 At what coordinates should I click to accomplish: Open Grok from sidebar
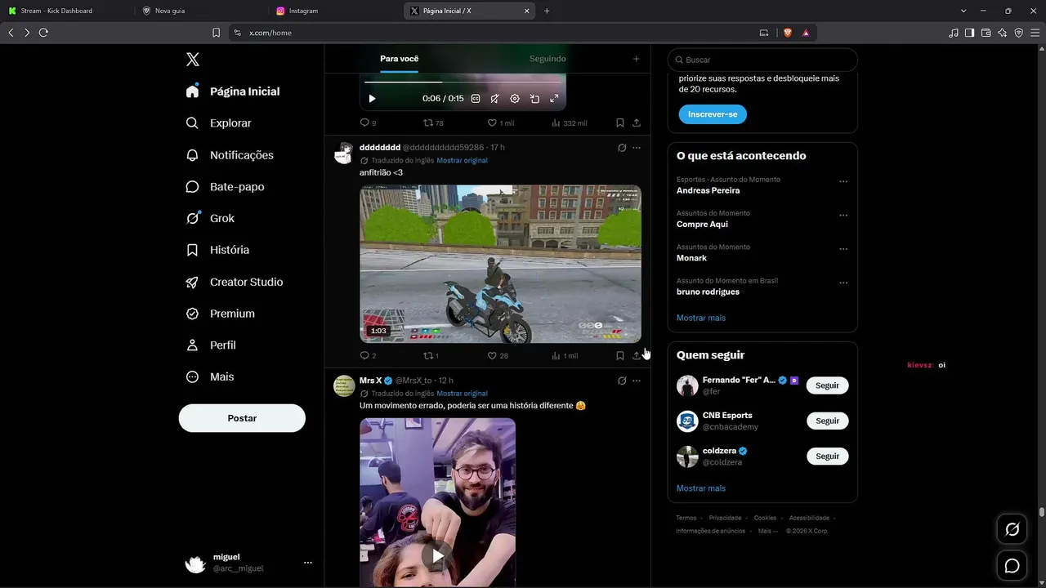pyautogui.click(x=210, y=218)
